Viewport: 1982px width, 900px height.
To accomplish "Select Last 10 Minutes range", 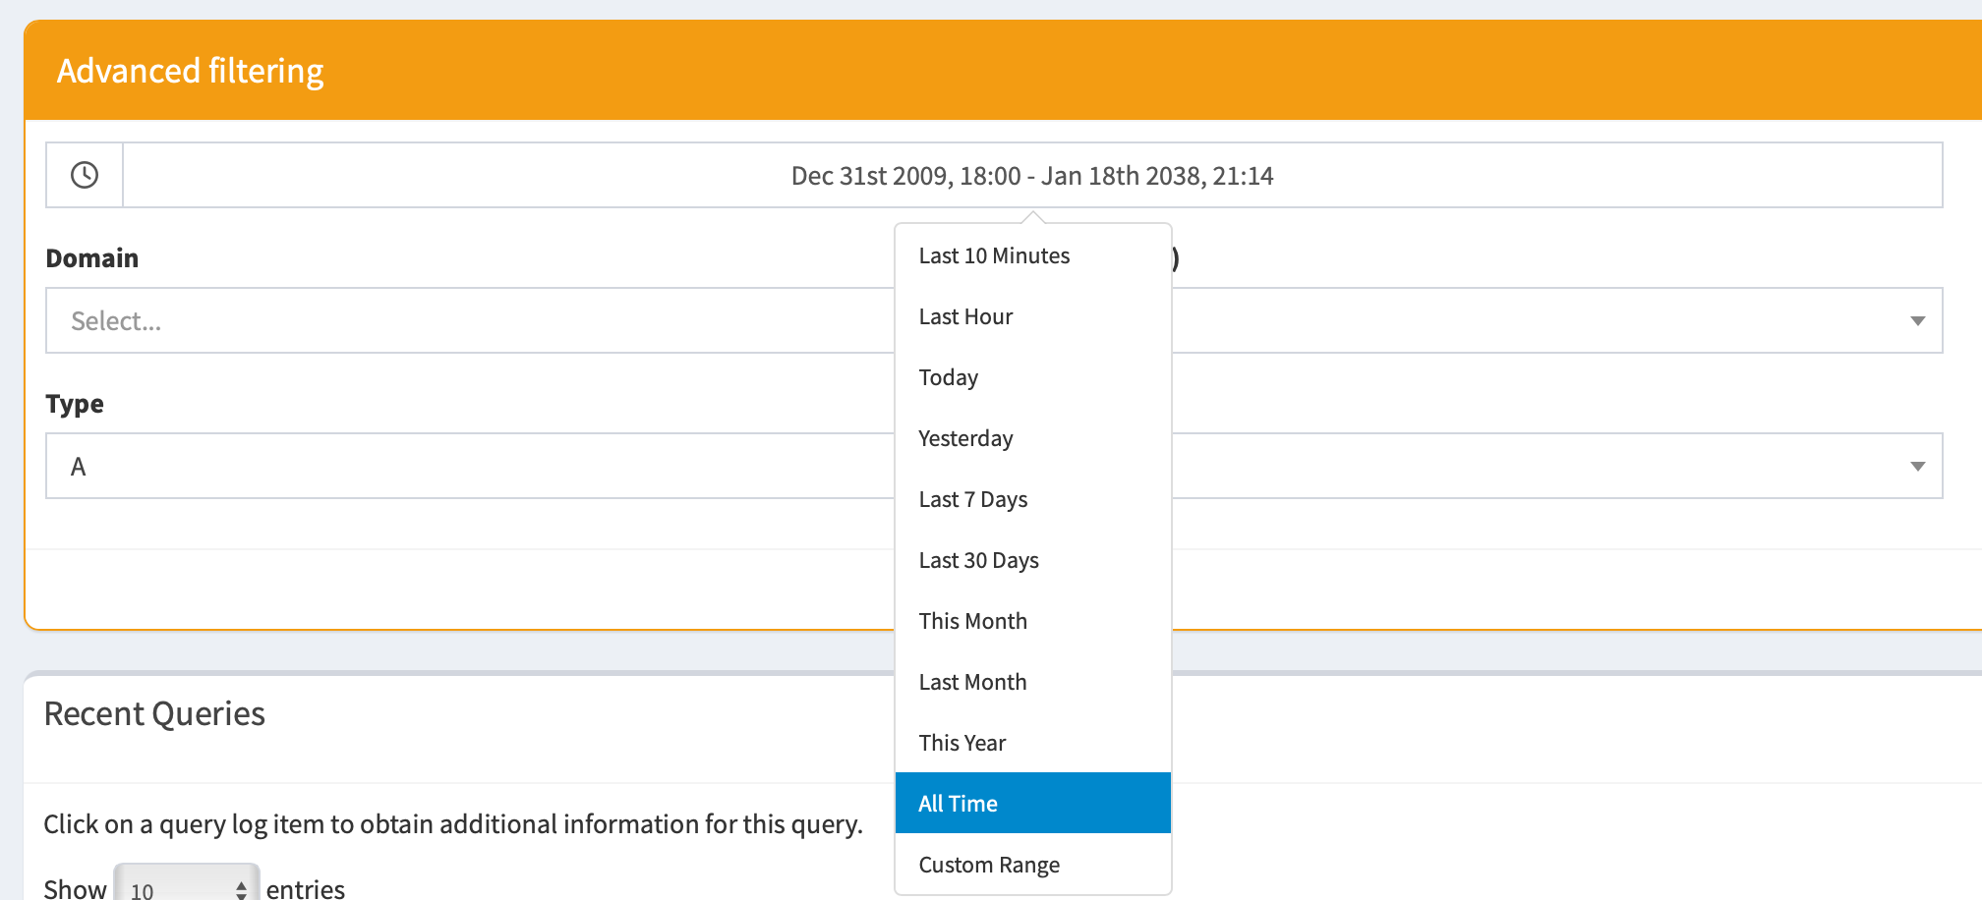I will coord(994,255).
